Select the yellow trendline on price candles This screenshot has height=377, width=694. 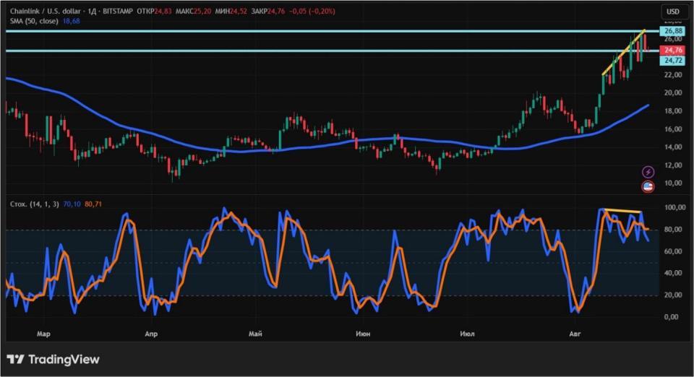click(x=623, y=52)
